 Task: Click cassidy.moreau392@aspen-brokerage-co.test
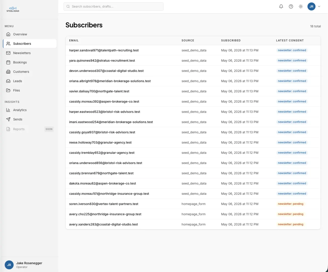point(104,101)
